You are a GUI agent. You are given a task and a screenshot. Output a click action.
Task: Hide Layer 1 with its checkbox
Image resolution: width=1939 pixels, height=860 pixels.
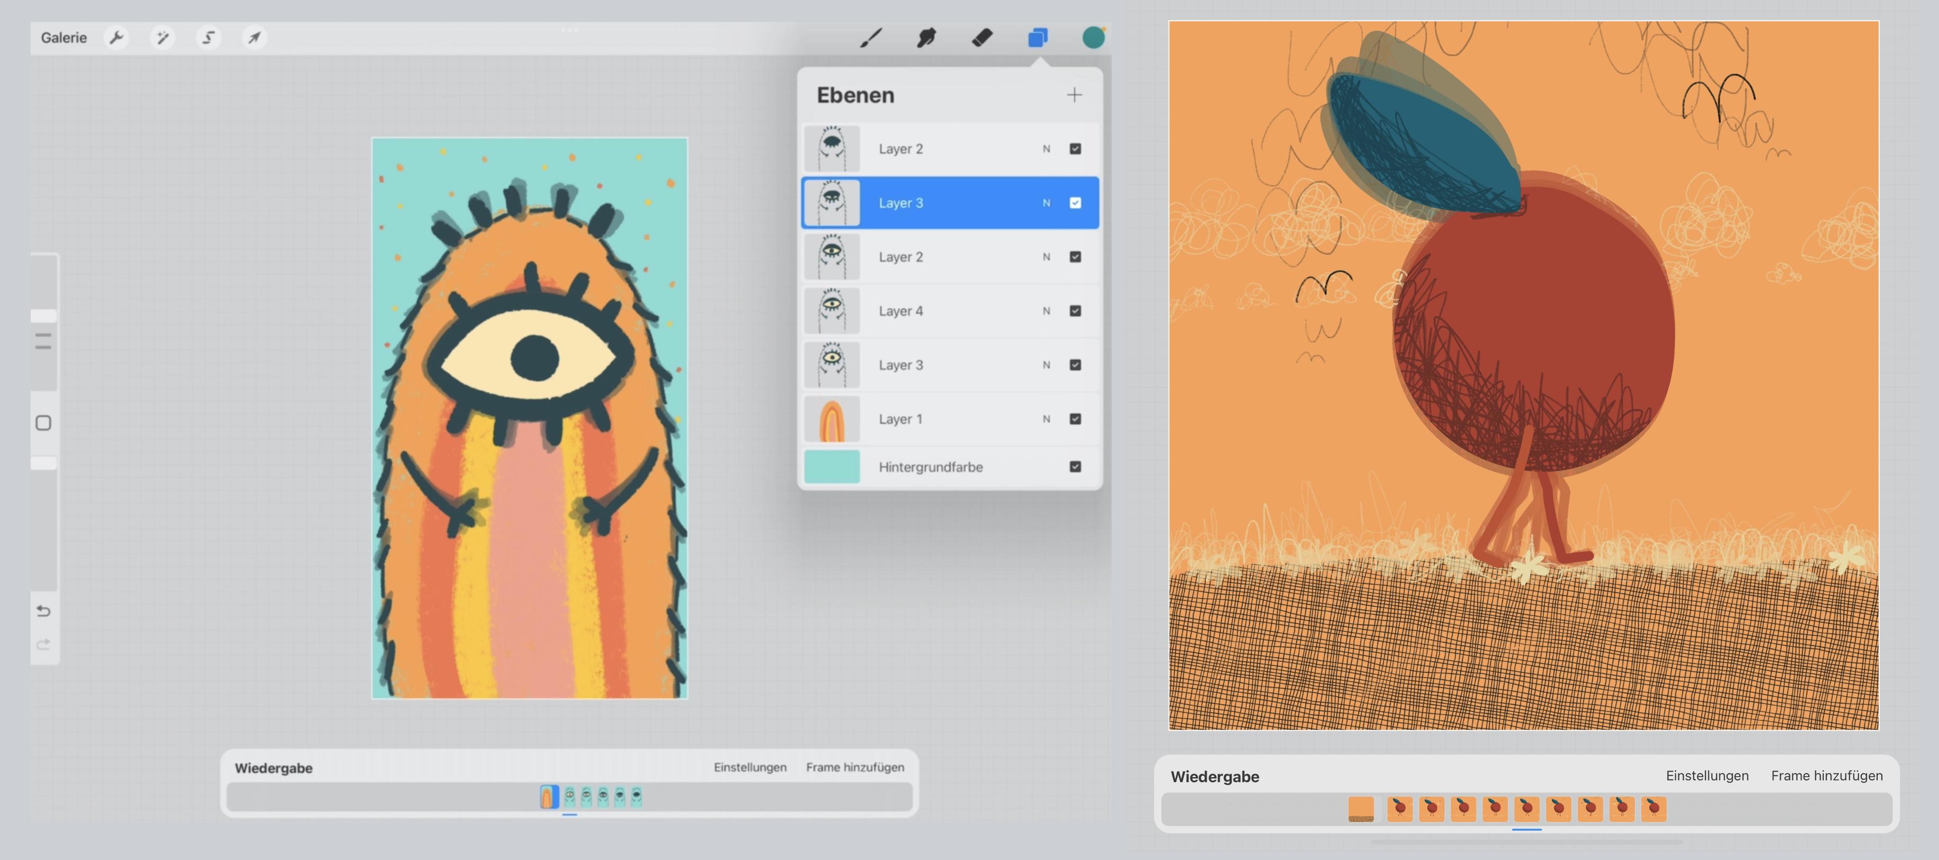1076,420
